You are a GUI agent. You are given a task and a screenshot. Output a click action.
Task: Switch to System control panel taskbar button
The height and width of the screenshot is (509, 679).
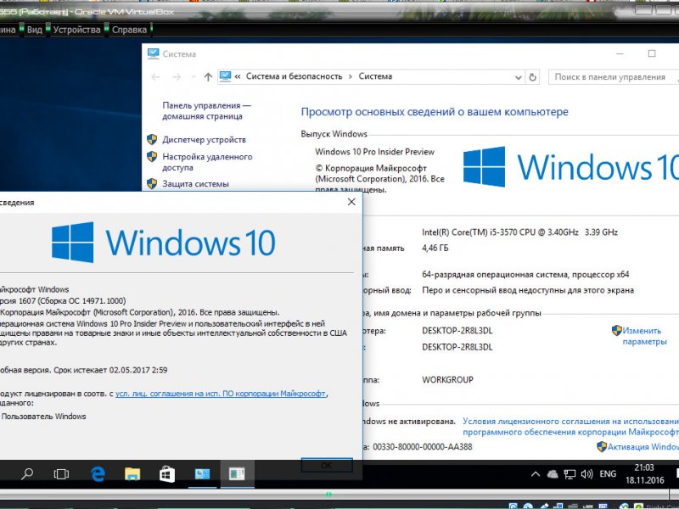point(202,474)
